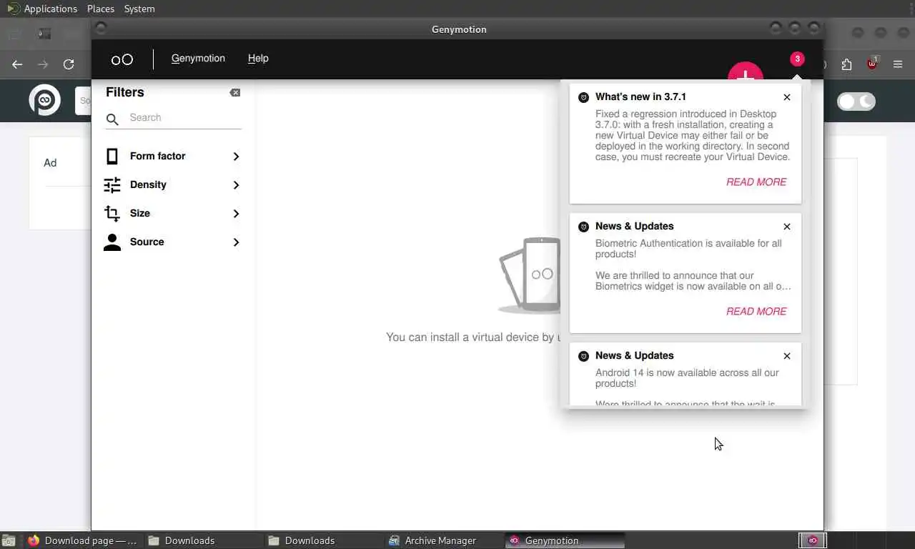Open the Genymotion menu
Screen dimensions: 915x549
pos(198,59)
